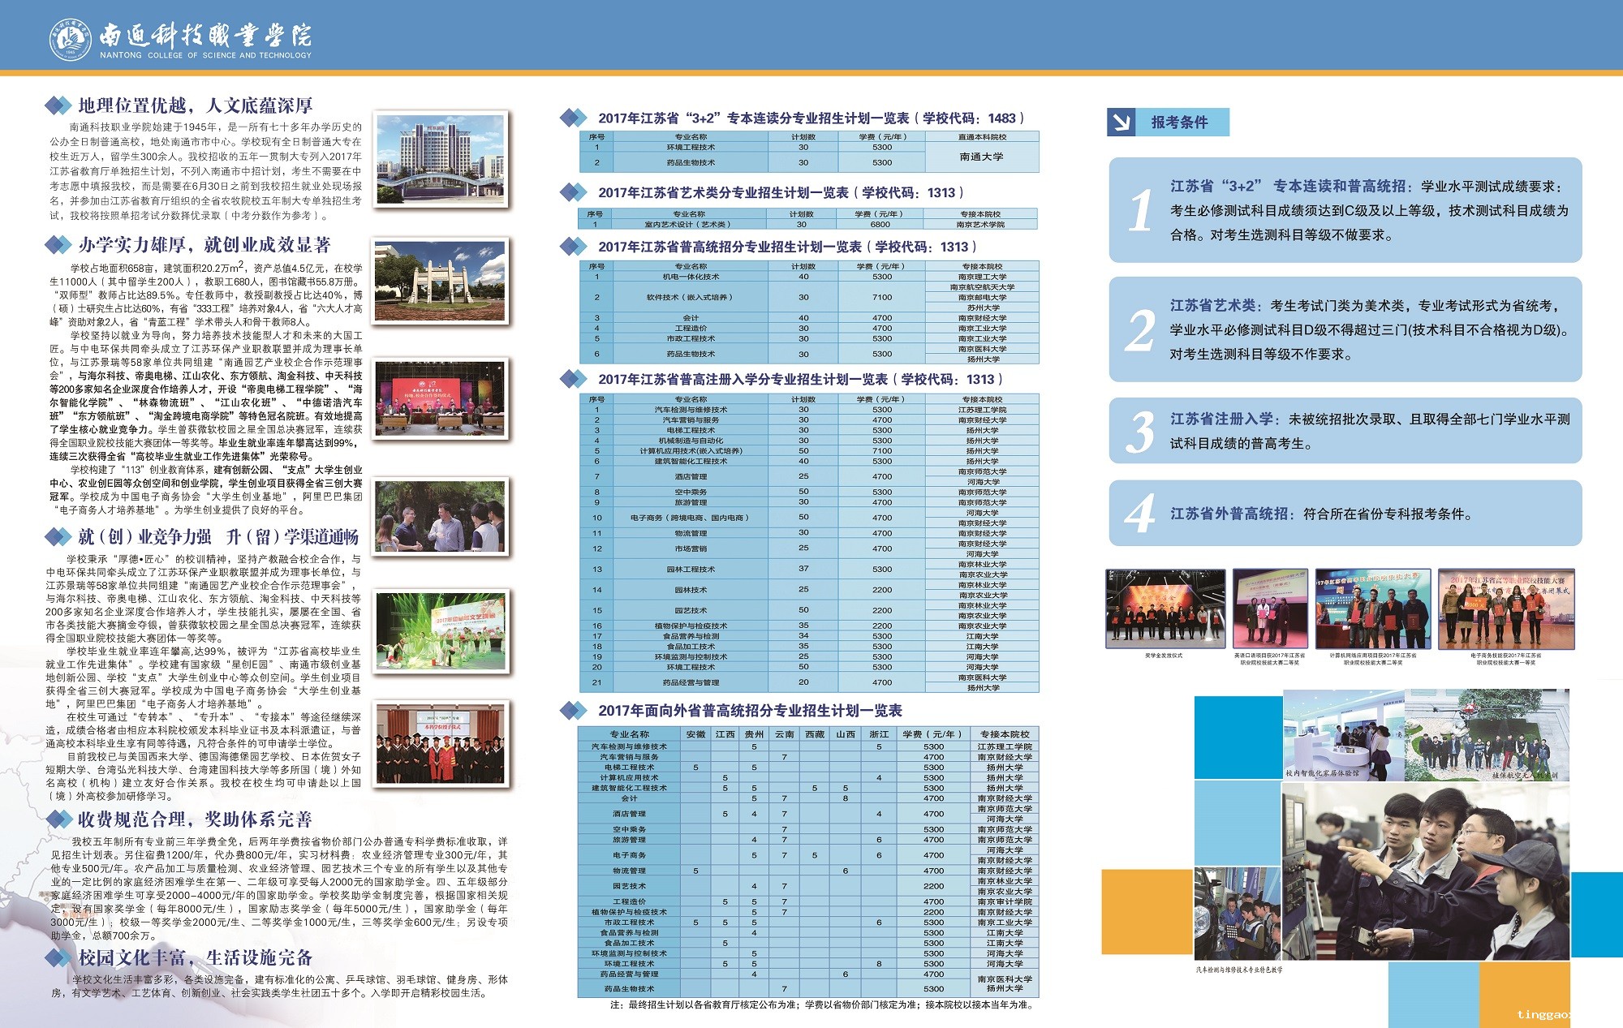The height and width of the screenshot is (1028, 1623).
Task: Click the large number 1 condition marker
Action: coord(1140,210)
